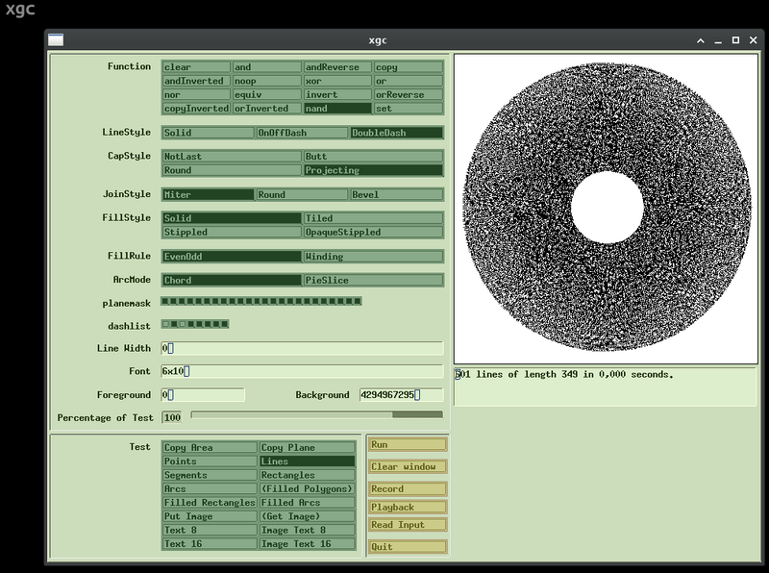
Task: Set CapStyle to Butt
Action: [372, 156]
